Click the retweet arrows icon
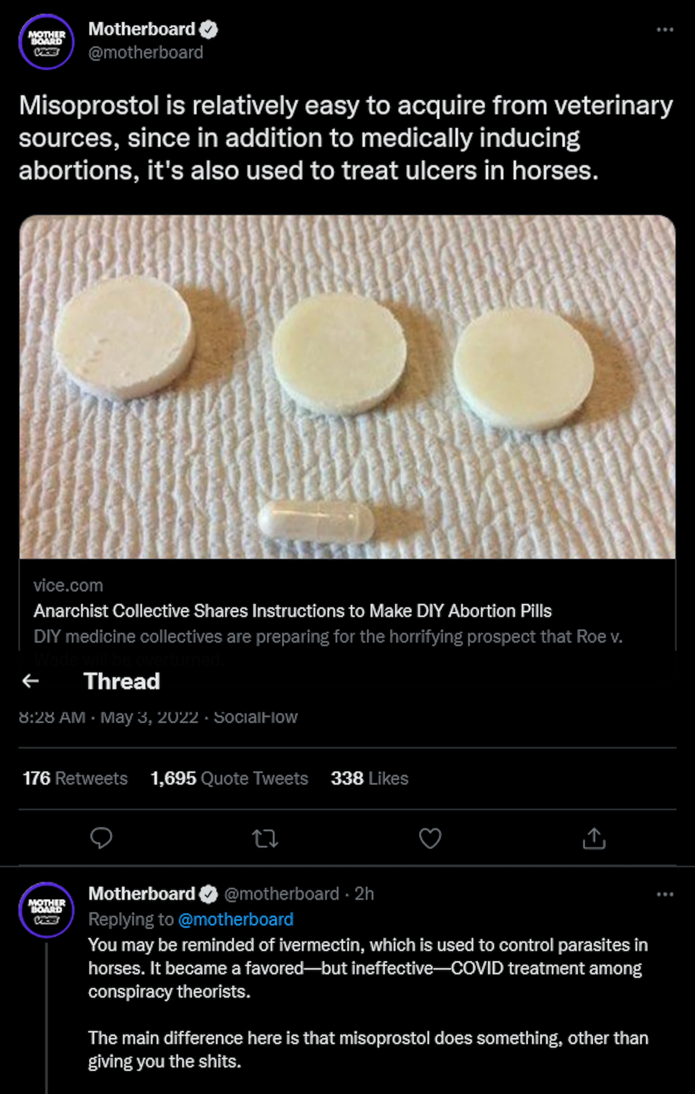This screenshot has height=1094, width=695. [265, 838]
